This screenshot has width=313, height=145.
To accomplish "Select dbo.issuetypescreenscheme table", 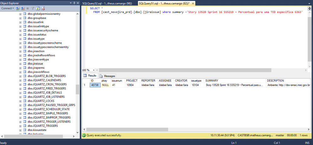I will (45, 43).
